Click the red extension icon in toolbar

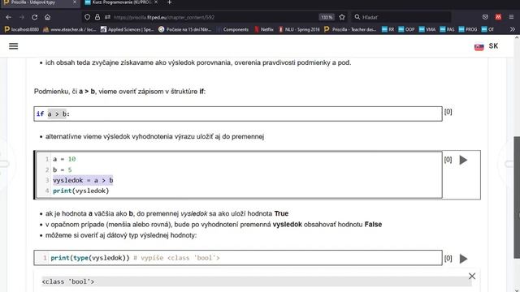[x=498, y=17]
